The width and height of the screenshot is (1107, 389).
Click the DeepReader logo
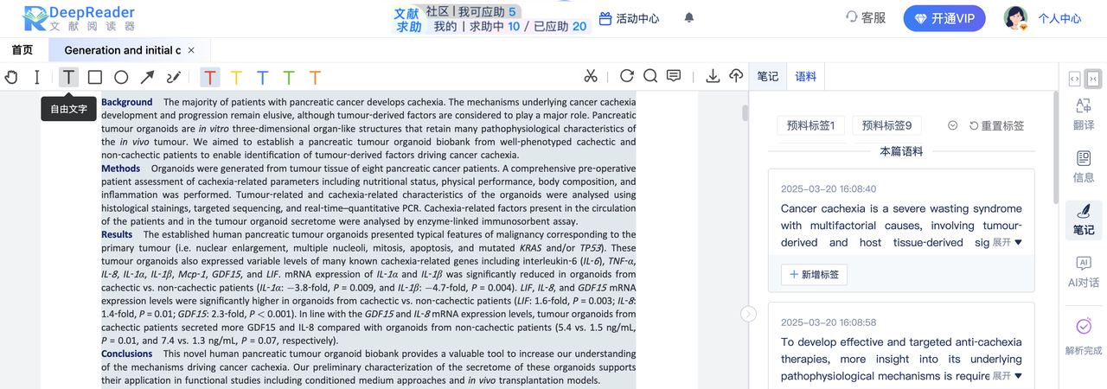(78, 17)
